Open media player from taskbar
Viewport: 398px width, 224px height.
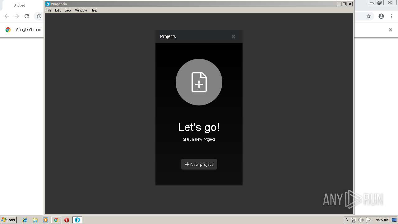click(46, 220)
